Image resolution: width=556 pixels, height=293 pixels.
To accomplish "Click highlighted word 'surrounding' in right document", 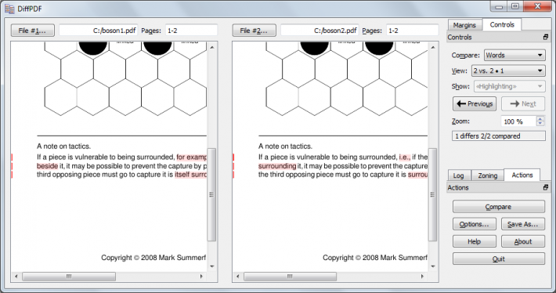I will [x=277, y=166].
